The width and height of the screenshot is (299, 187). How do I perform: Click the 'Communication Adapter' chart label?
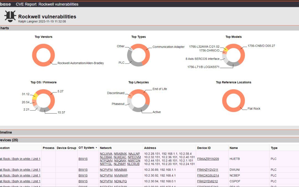(169, 47)
